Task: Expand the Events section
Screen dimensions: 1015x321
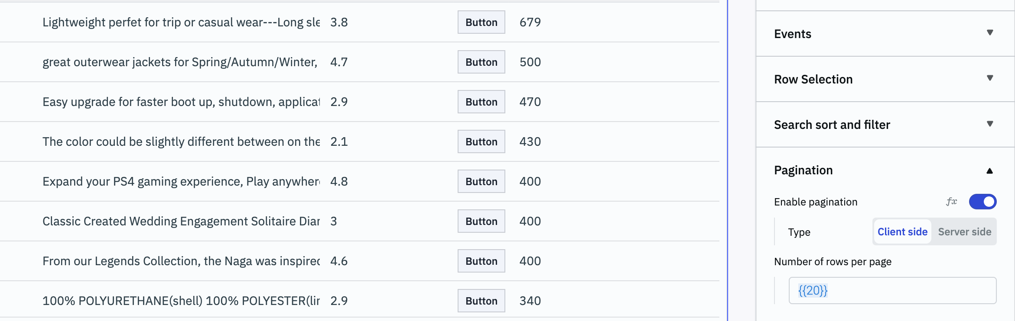Action: 989,33
